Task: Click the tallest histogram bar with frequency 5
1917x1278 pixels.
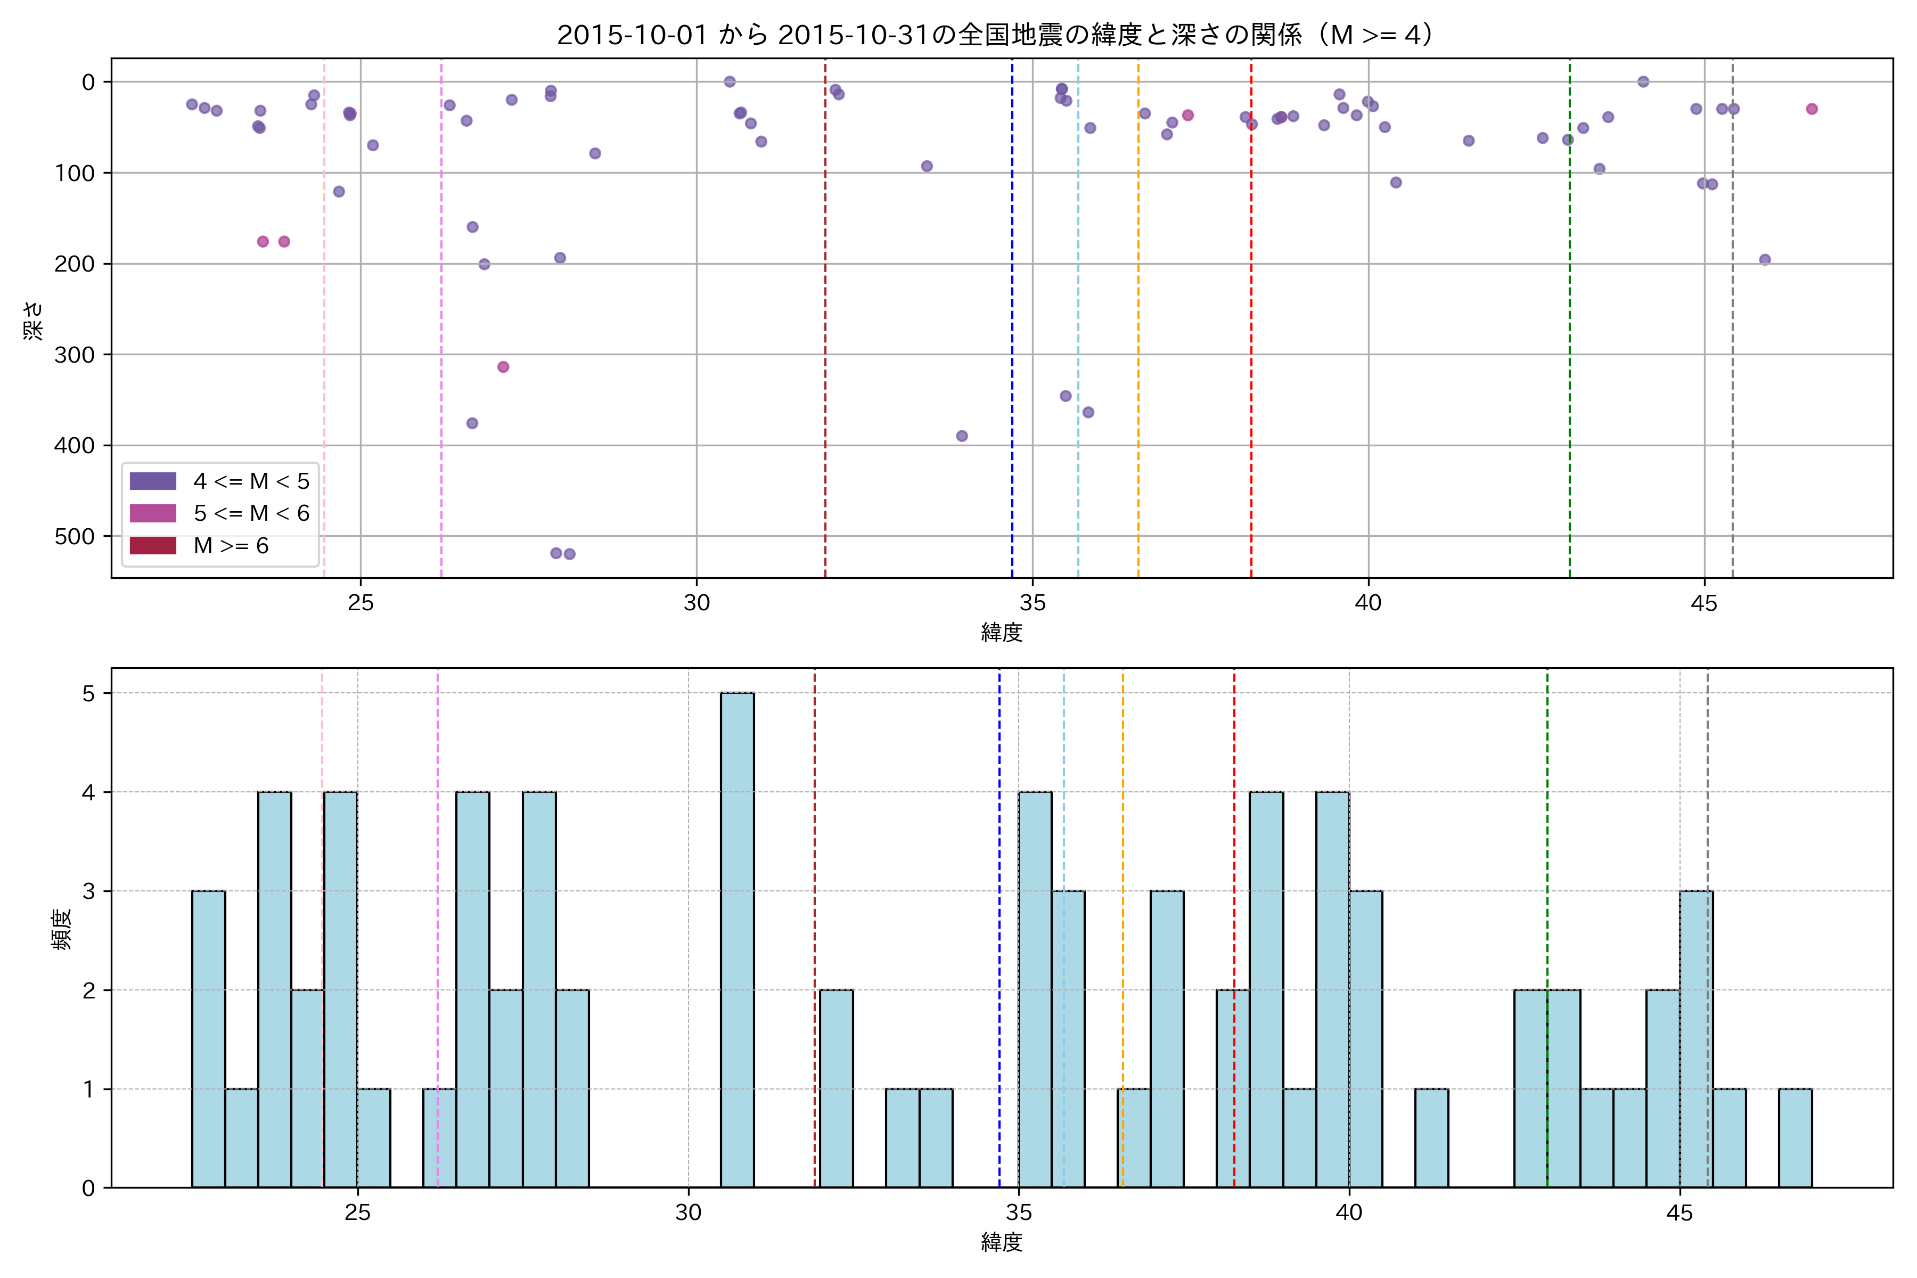Action: (x=737, y=939)
